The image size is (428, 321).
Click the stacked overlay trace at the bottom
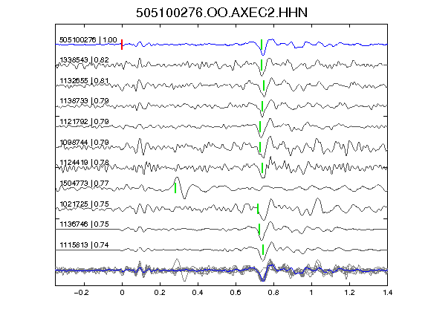pos(221,270)
